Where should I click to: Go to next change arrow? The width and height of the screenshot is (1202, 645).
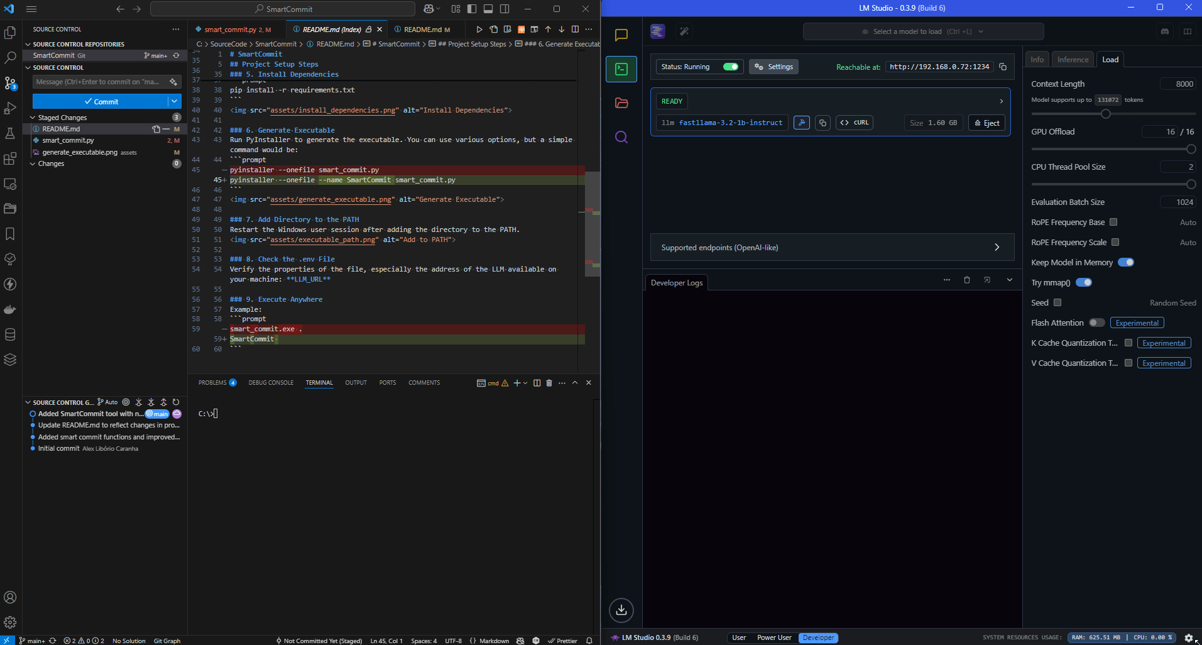point(561,30)
